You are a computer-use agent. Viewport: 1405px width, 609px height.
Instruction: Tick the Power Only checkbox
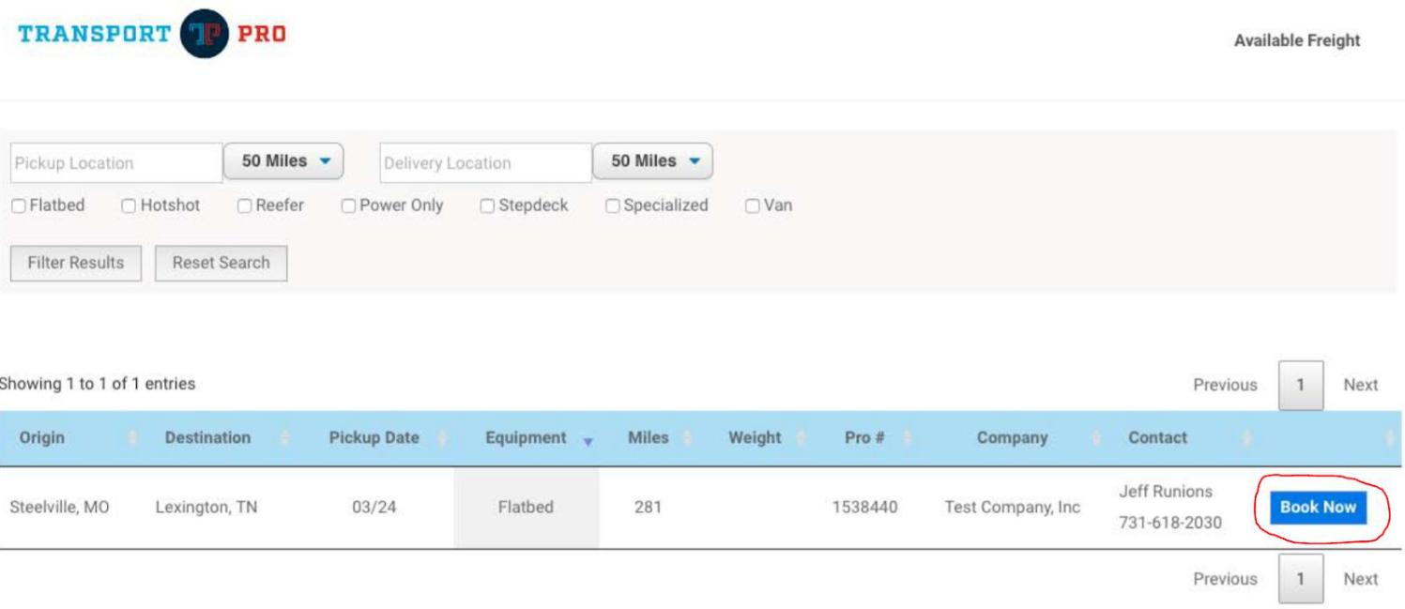[x=348, y=206]
